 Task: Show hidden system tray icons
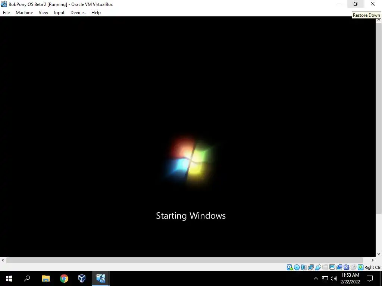pyautogui.click(x=316, y=279)
